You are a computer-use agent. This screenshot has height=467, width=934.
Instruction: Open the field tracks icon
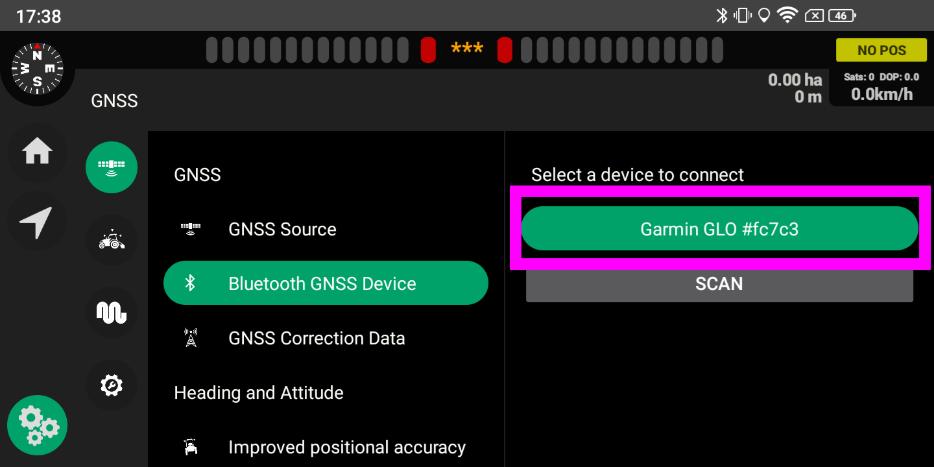(111, 313)
